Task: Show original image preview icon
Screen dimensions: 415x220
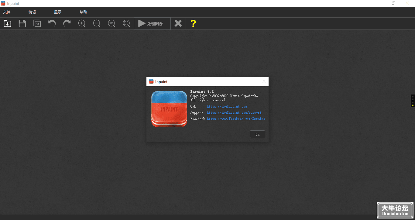Action: pos(37,23)
